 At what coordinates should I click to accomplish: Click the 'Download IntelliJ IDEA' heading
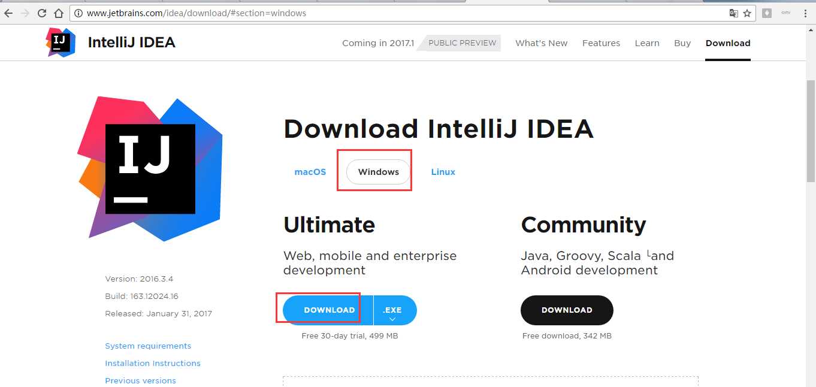point(438,129)
